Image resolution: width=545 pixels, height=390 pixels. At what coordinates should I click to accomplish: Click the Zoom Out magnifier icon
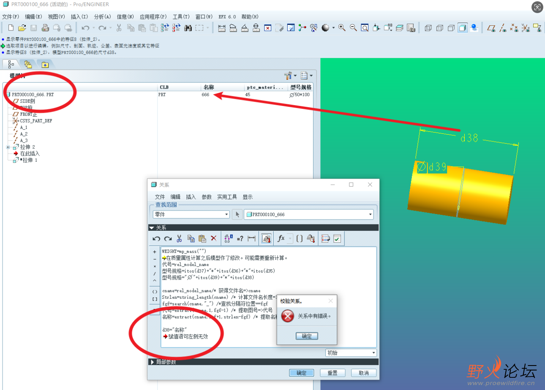coord(353,28)
